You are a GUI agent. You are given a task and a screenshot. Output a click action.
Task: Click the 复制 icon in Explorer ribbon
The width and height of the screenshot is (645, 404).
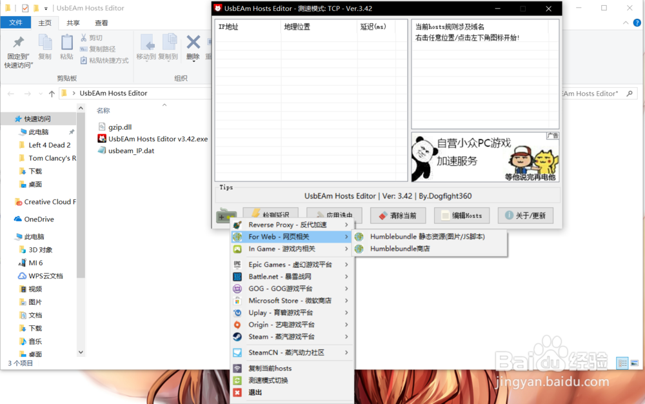point(45,43)
